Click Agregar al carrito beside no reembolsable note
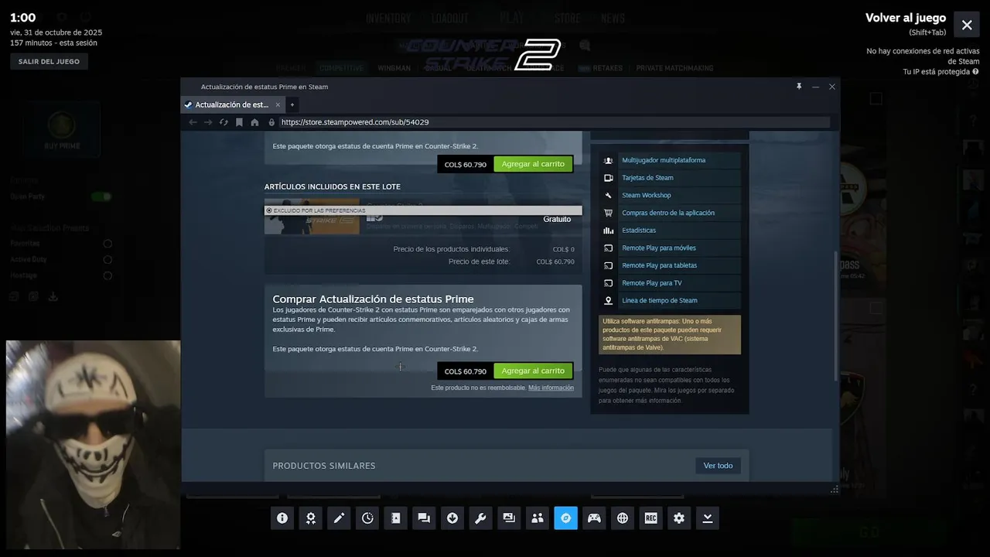Screen dimensions: 990x557 click(x=533, y=371)
